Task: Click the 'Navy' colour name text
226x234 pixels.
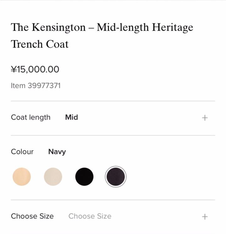Action: pyautogui.click(x=57, y=152)
